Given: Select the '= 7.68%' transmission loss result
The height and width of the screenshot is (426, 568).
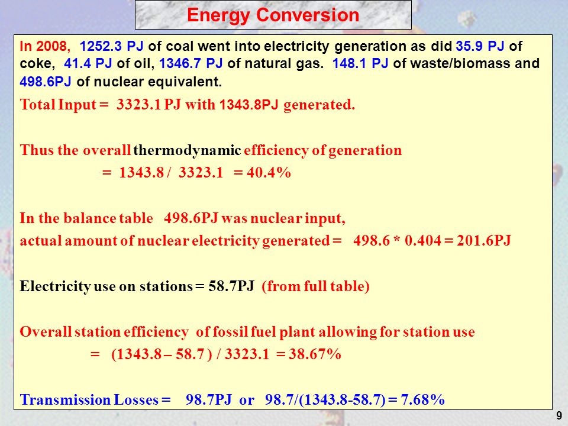Looking at the screenshot, I should (416, 400).
